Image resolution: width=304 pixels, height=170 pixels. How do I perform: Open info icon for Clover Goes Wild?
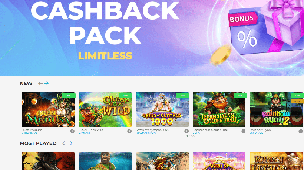click(x=129, y=131)
